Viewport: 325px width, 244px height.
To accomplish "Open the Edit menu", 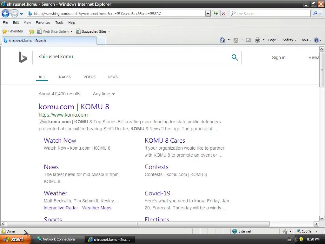I will point(16,23).
